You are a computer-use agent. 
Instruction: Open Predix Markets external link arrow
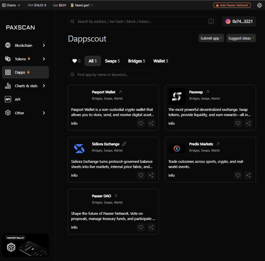click(218, 144)
